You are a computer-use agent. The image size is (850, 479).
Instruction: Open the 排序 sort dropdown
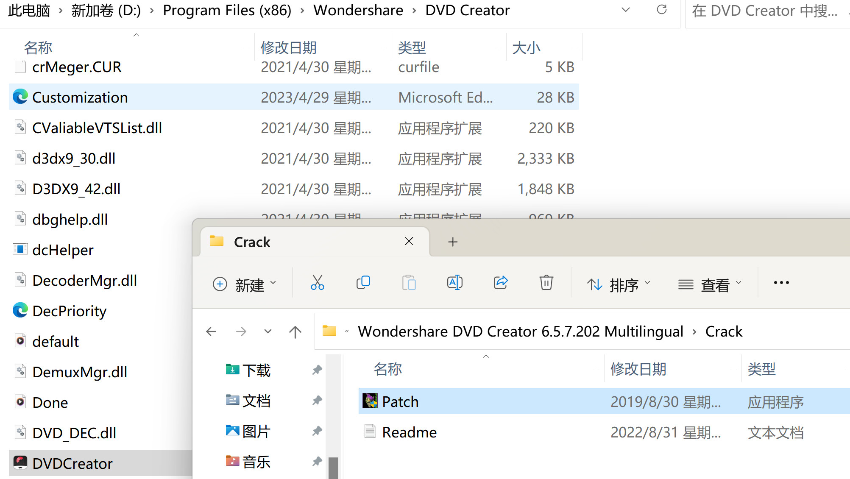619,284
